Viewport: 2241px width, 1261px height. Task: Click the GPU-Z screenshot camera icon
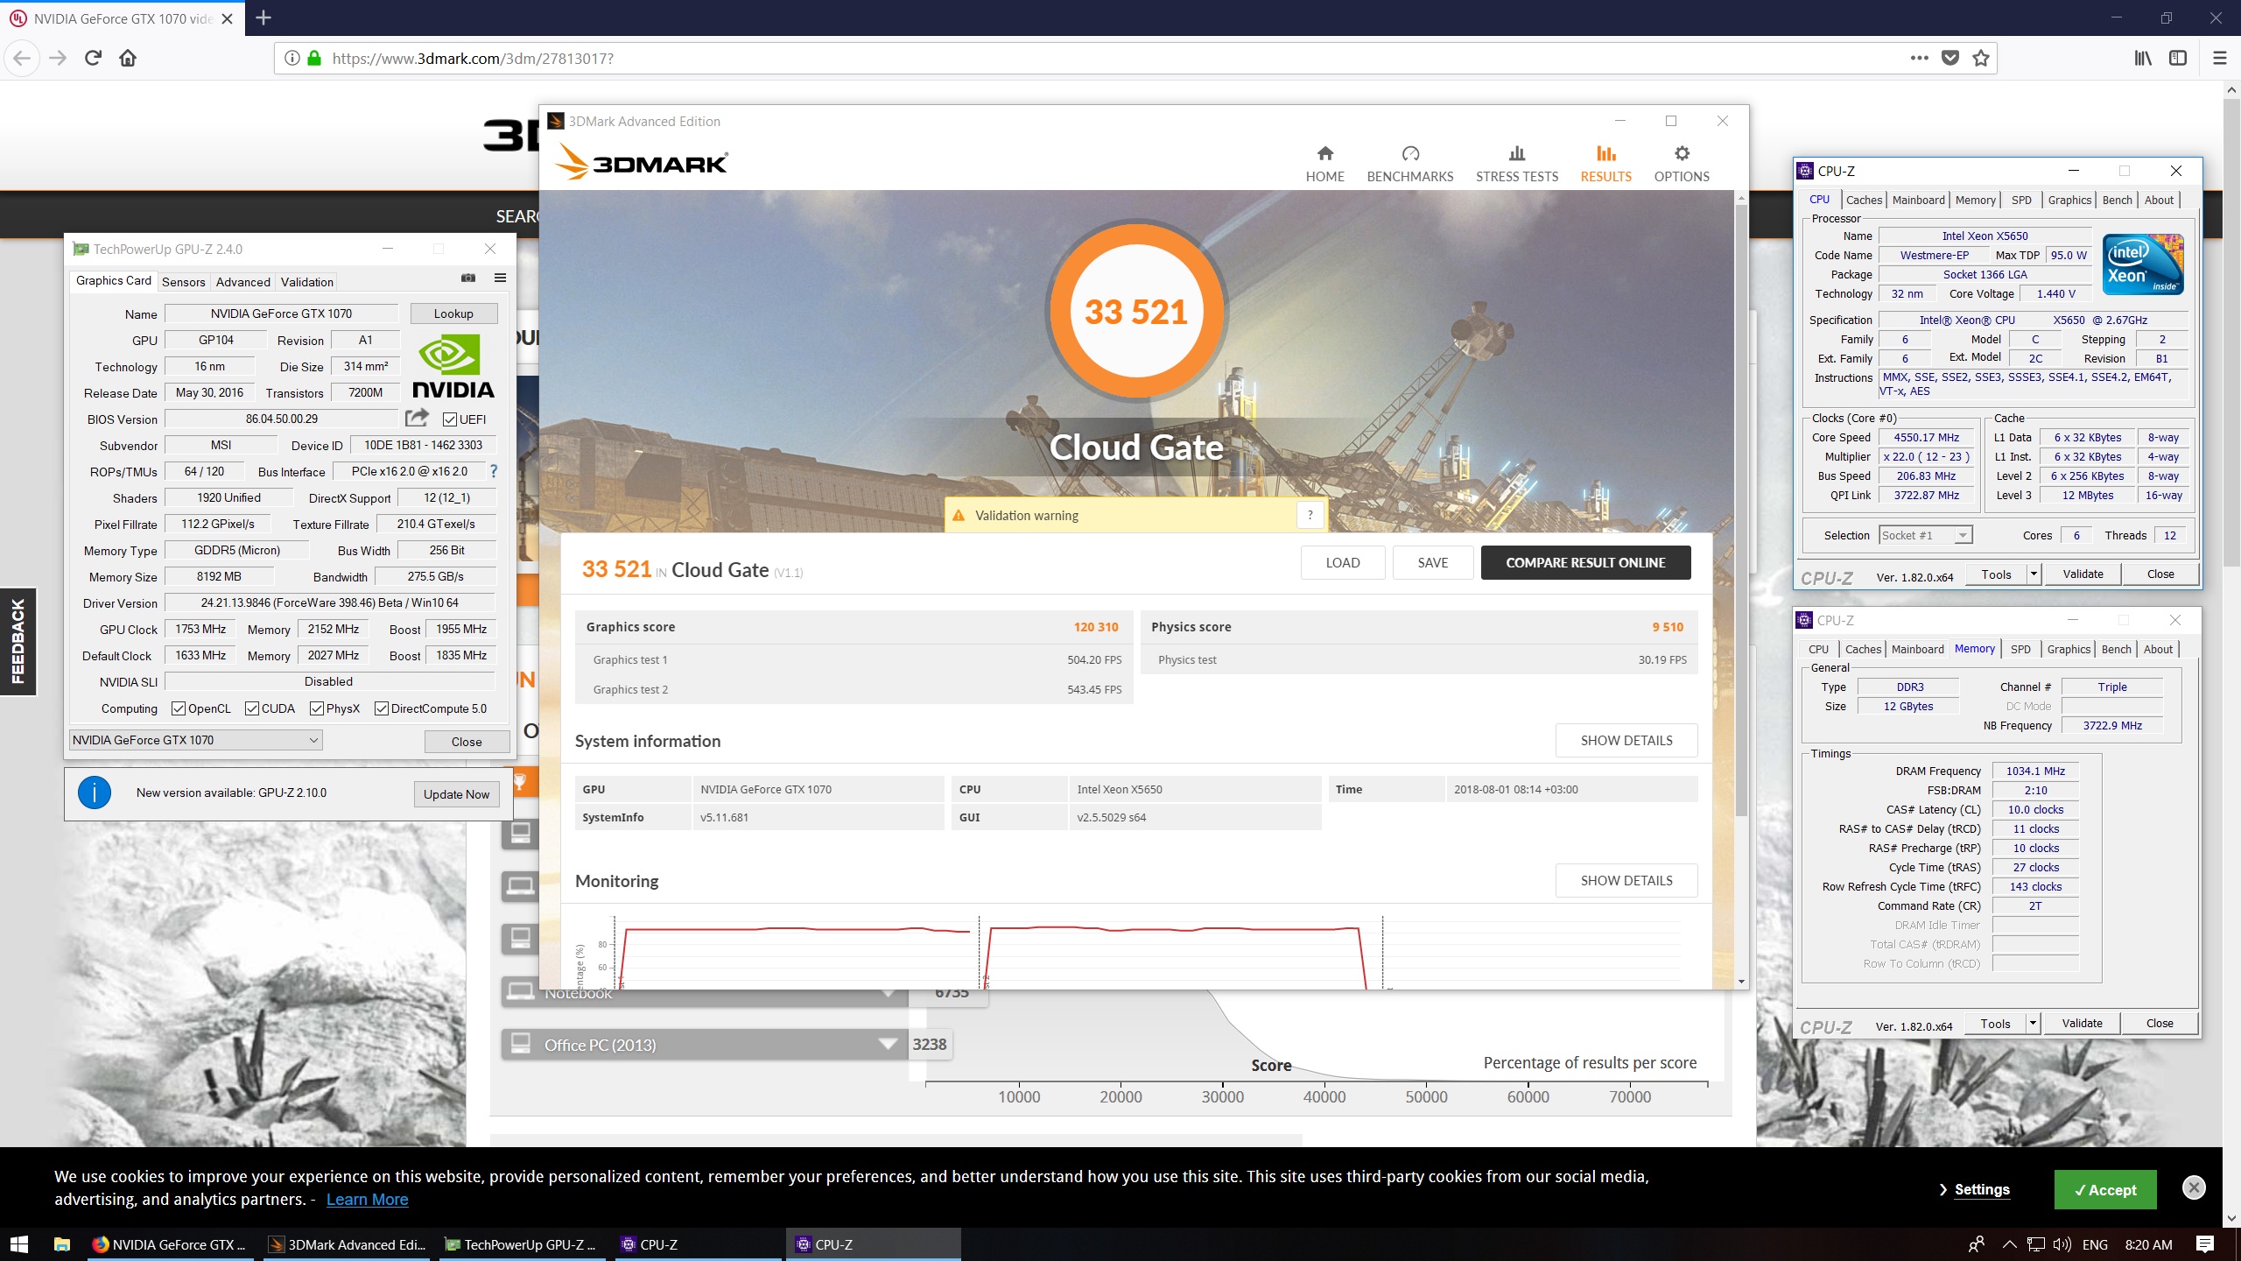coord(468,278)
